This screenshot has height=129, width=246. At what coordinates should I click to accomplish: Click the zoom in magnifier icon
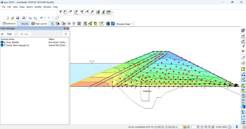point(206,127)
